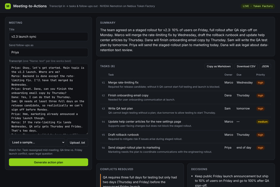
Task: Select the Draft rollback runbook task
Action: click(186, 137)
